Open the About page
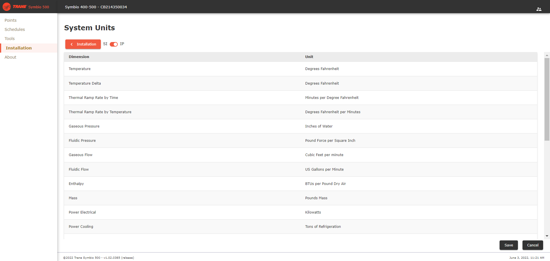 coord(10,57)
